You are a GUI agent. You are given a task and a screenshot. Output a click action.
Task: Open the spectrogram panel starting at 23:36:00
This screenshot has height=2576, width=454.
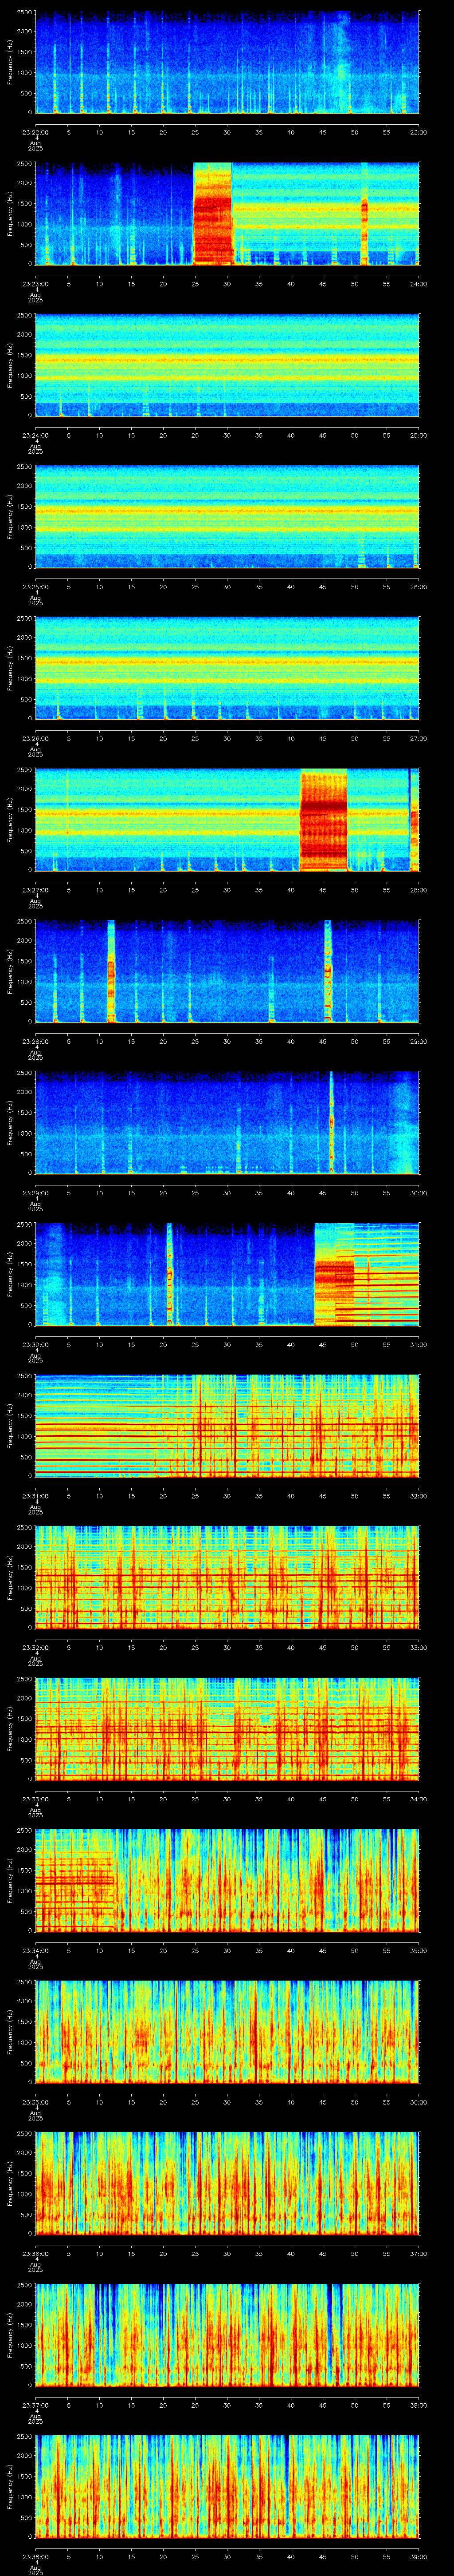pos(227,2184)
